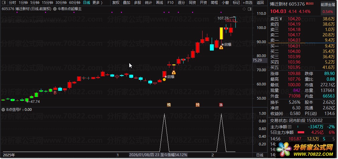
Task: Click the money bag icon near price 70
Action: (174, 73)
